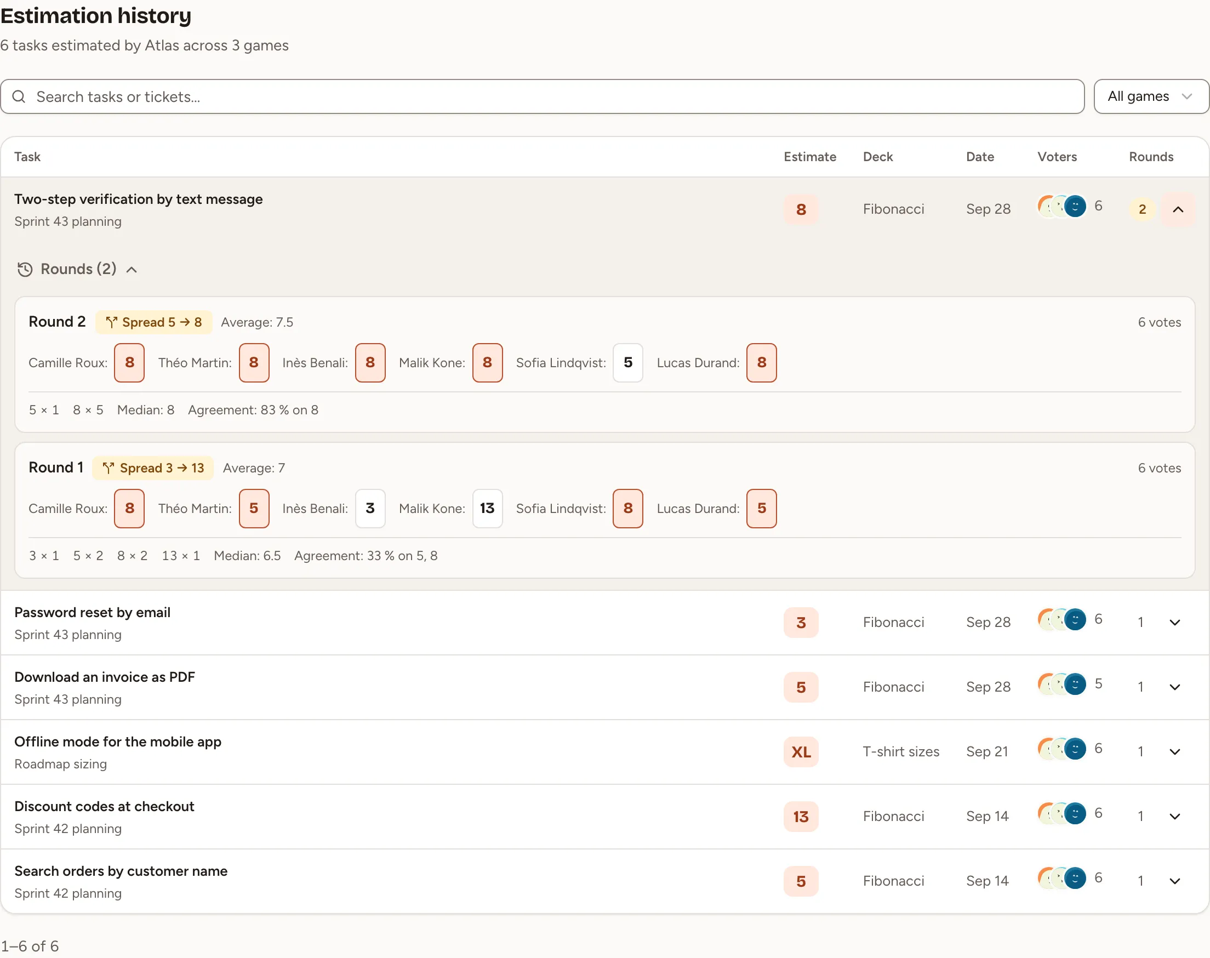Viewport: 1210px width, 958px height.
Task: Sort by the Estimate column header
Action: pyautogui.click(x=809, y=157)
